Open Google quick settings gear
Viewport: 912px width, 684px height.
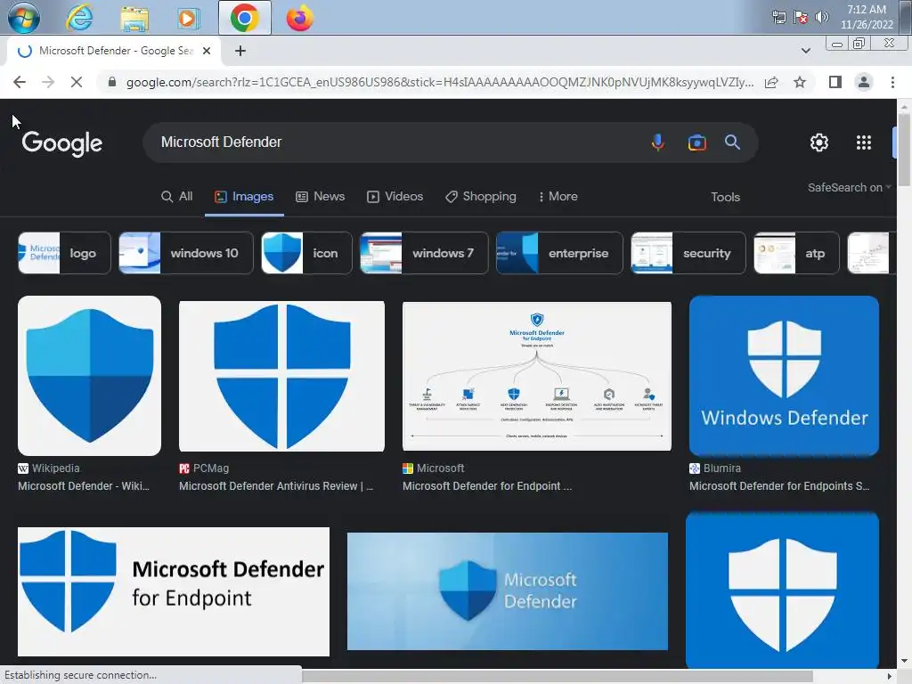(x=819, y=142)
